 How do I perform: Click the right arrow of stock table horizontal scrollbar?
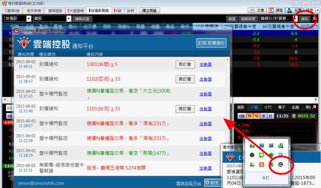tap(316, 99)
